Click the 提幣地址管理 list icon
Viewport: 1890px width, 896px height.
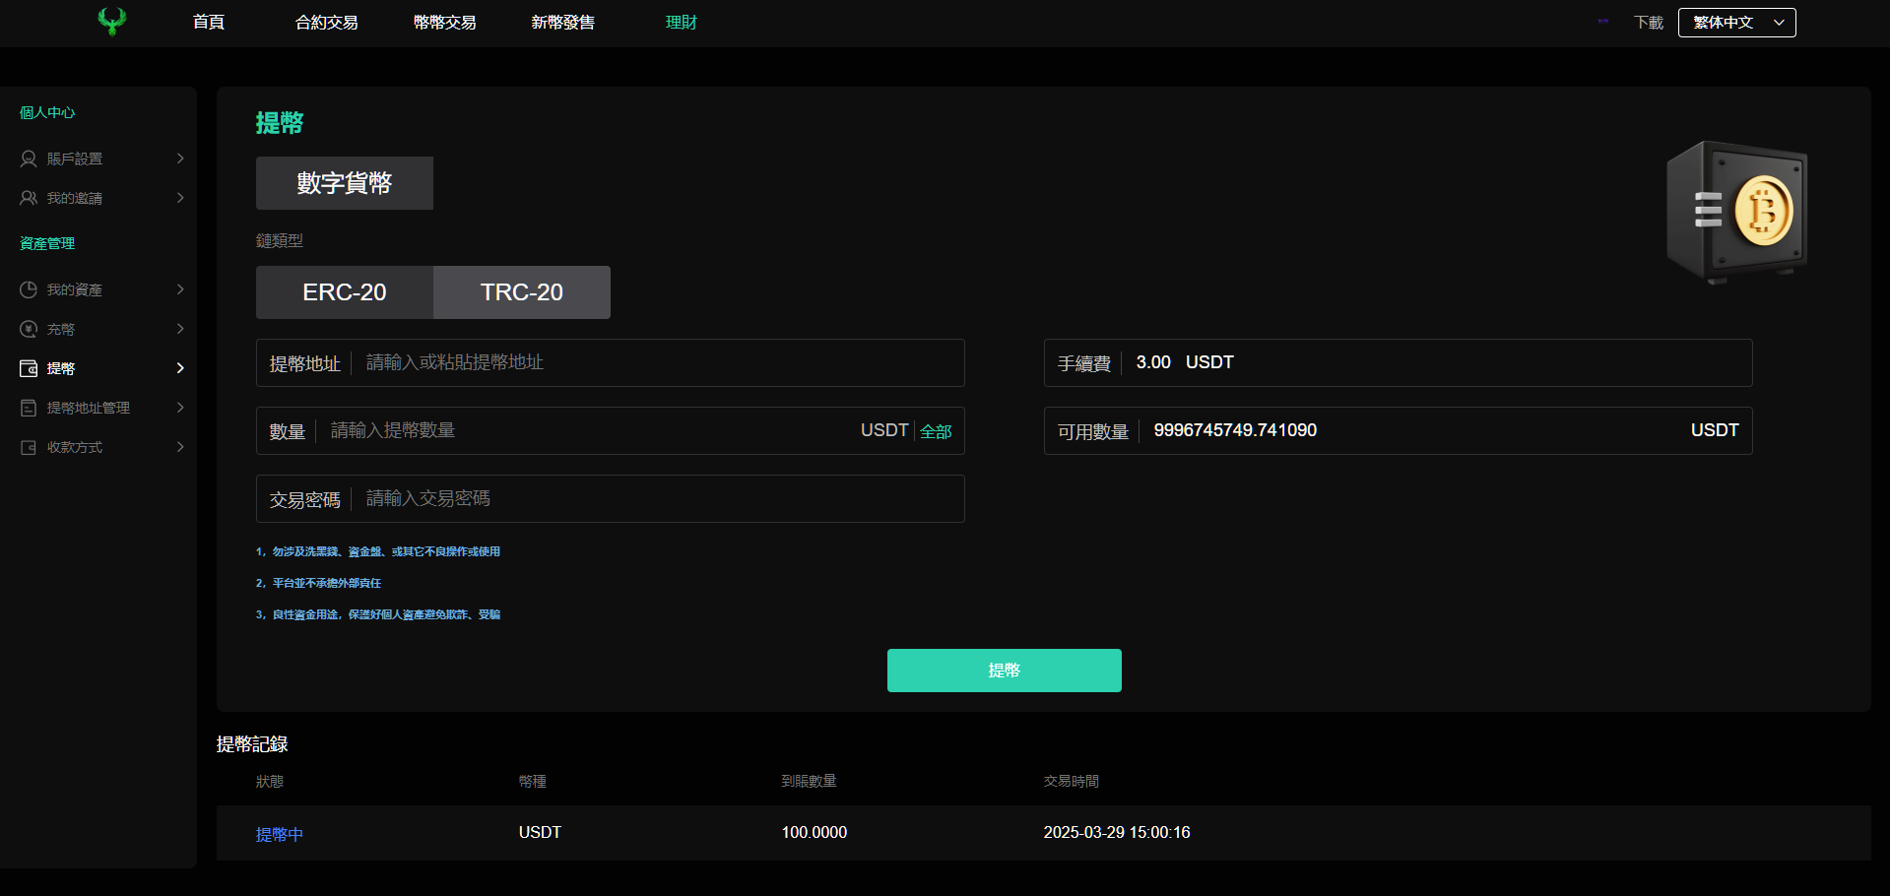pos(29,408)
